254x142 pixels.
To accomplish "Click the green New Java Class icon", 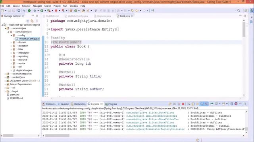I will 76,11.
